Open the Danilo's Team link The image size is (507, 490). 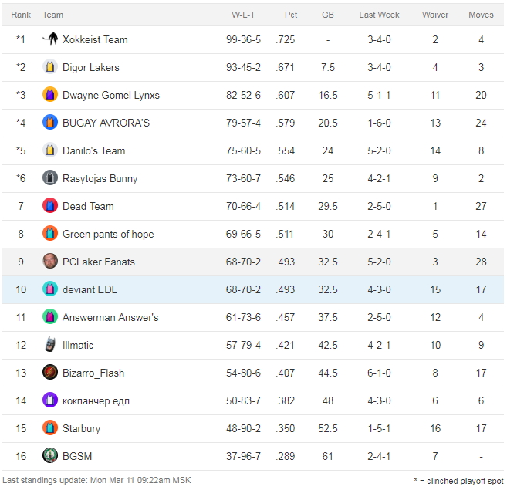coord(93,150)
